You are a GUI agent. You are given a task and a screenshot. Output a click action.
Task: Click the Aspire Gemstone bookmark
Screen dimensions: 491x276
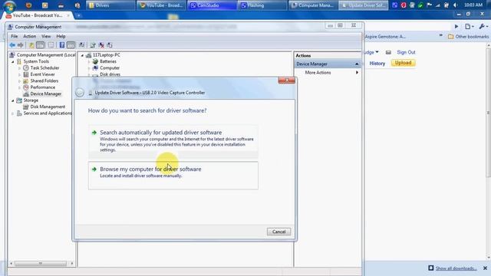point(385,37)
